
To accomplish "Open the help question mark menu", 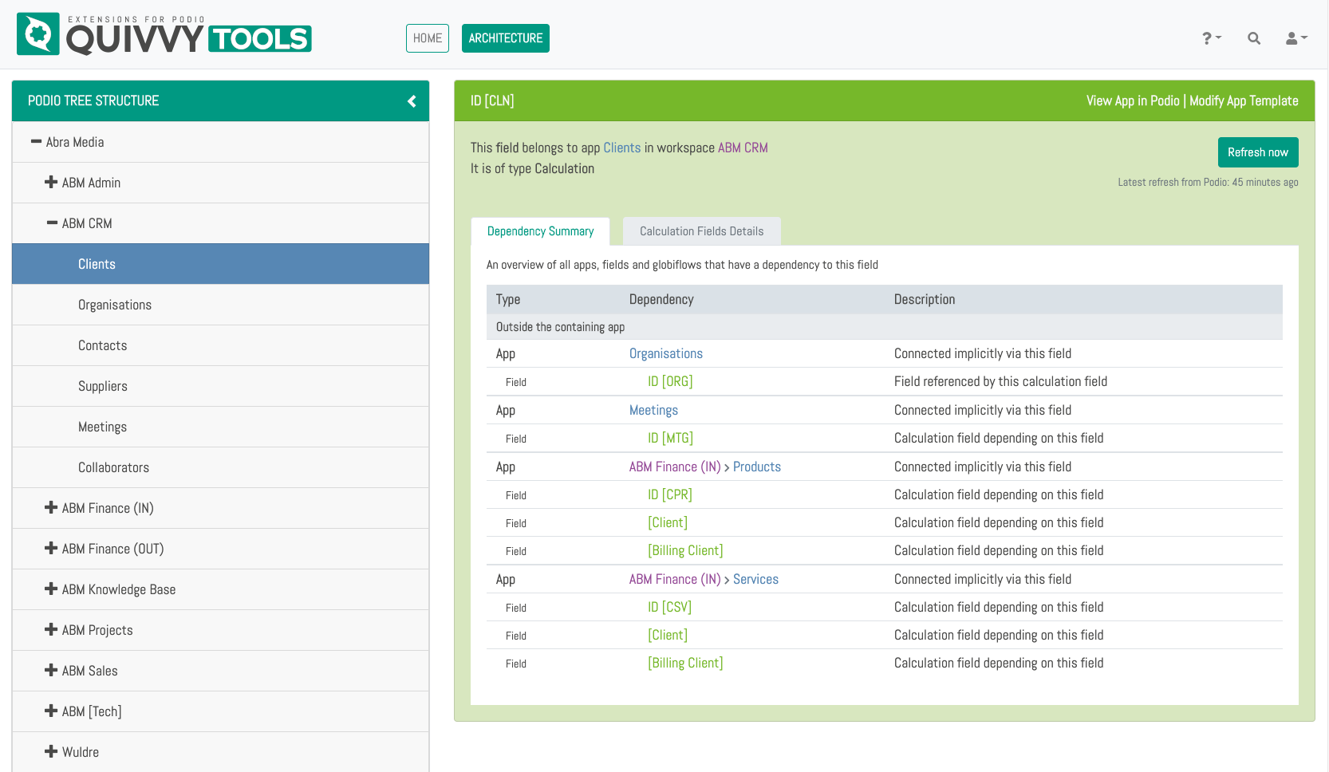I will [1211, 38].
